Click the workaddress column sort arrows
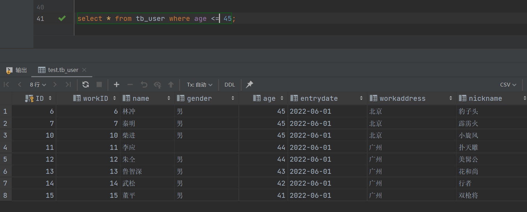 tap(450, 98)
